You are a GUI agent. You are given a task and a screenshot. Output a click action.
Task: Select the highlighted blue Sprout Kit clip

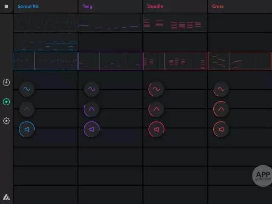(x=45, y=61)
